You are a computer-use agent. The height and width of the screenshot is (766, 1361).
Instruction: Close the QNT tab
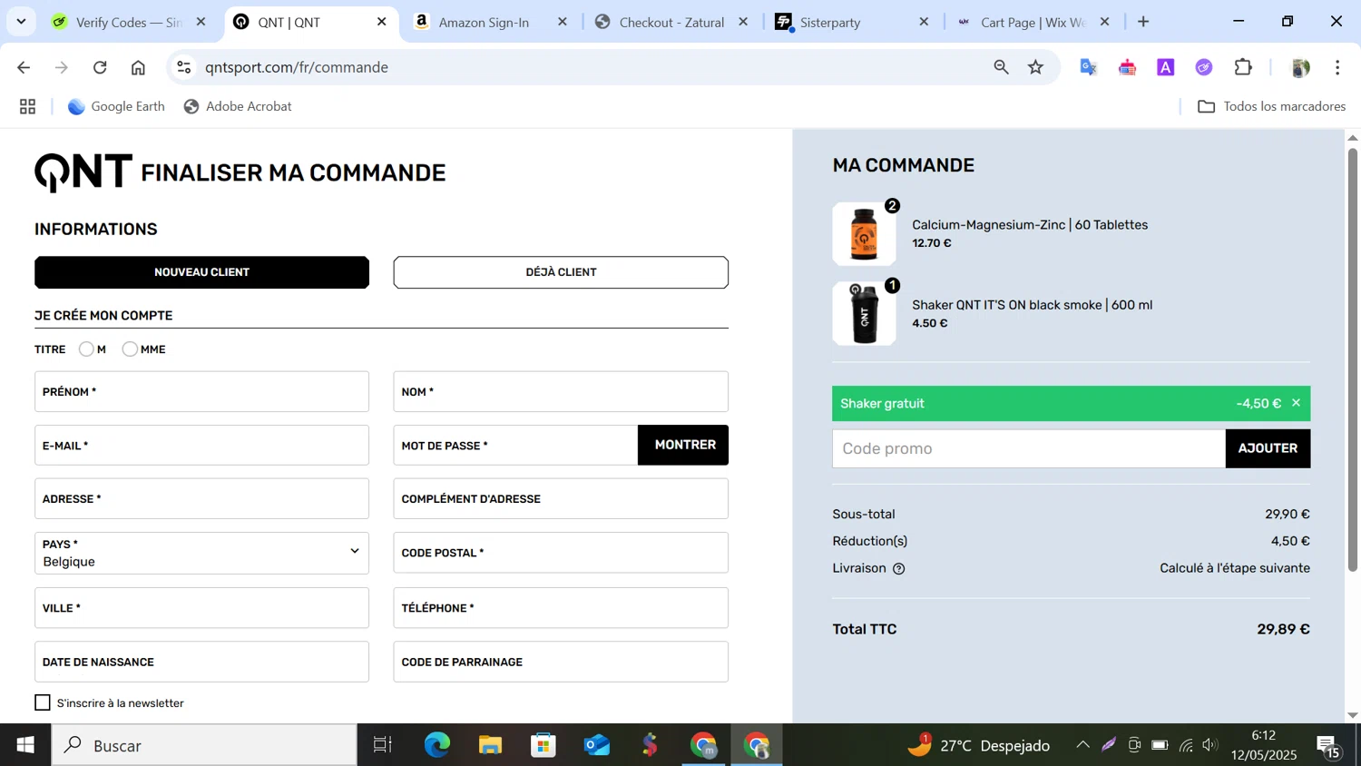click(x=382, y=22)
